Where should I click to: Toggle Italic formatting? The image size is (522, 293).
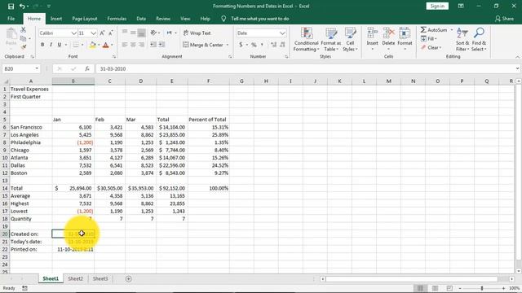(x=51, y=45)
